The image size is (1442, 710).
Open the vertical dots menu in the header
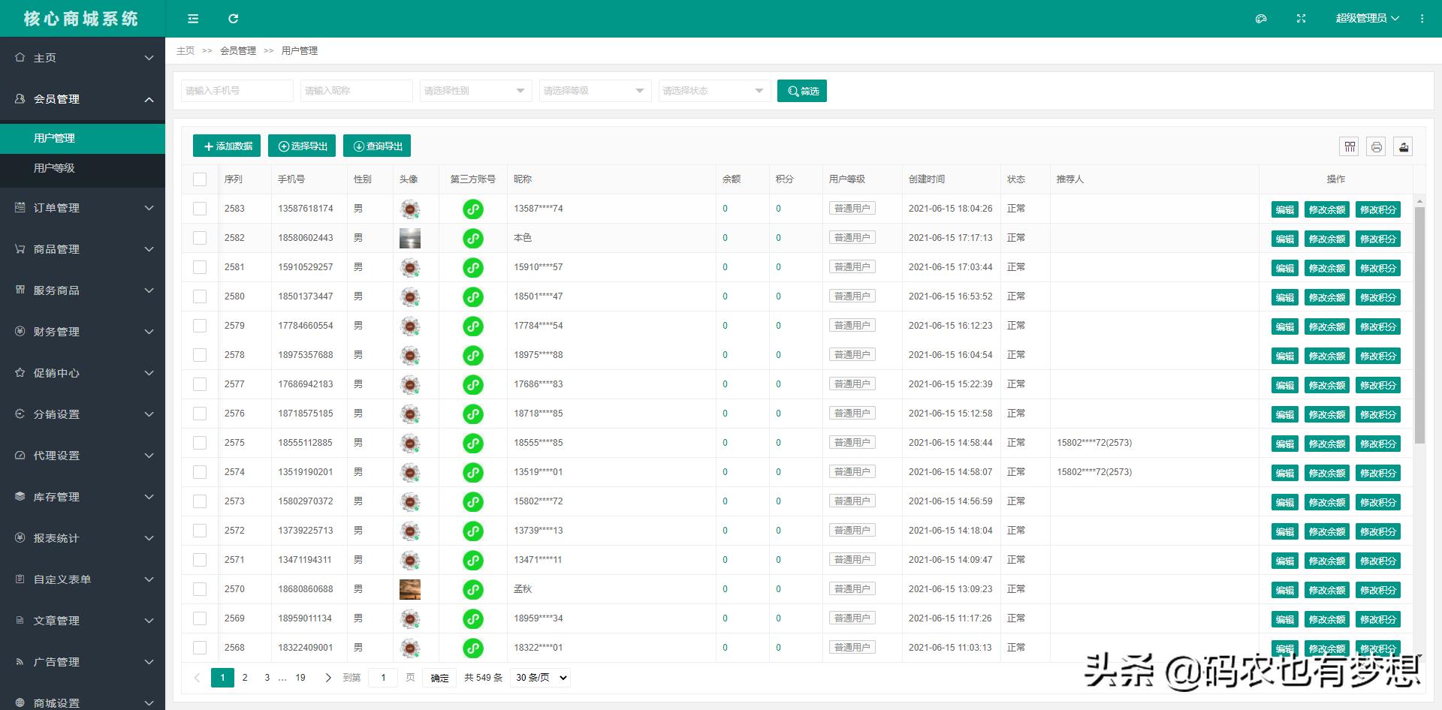[x=1422, y=19]
